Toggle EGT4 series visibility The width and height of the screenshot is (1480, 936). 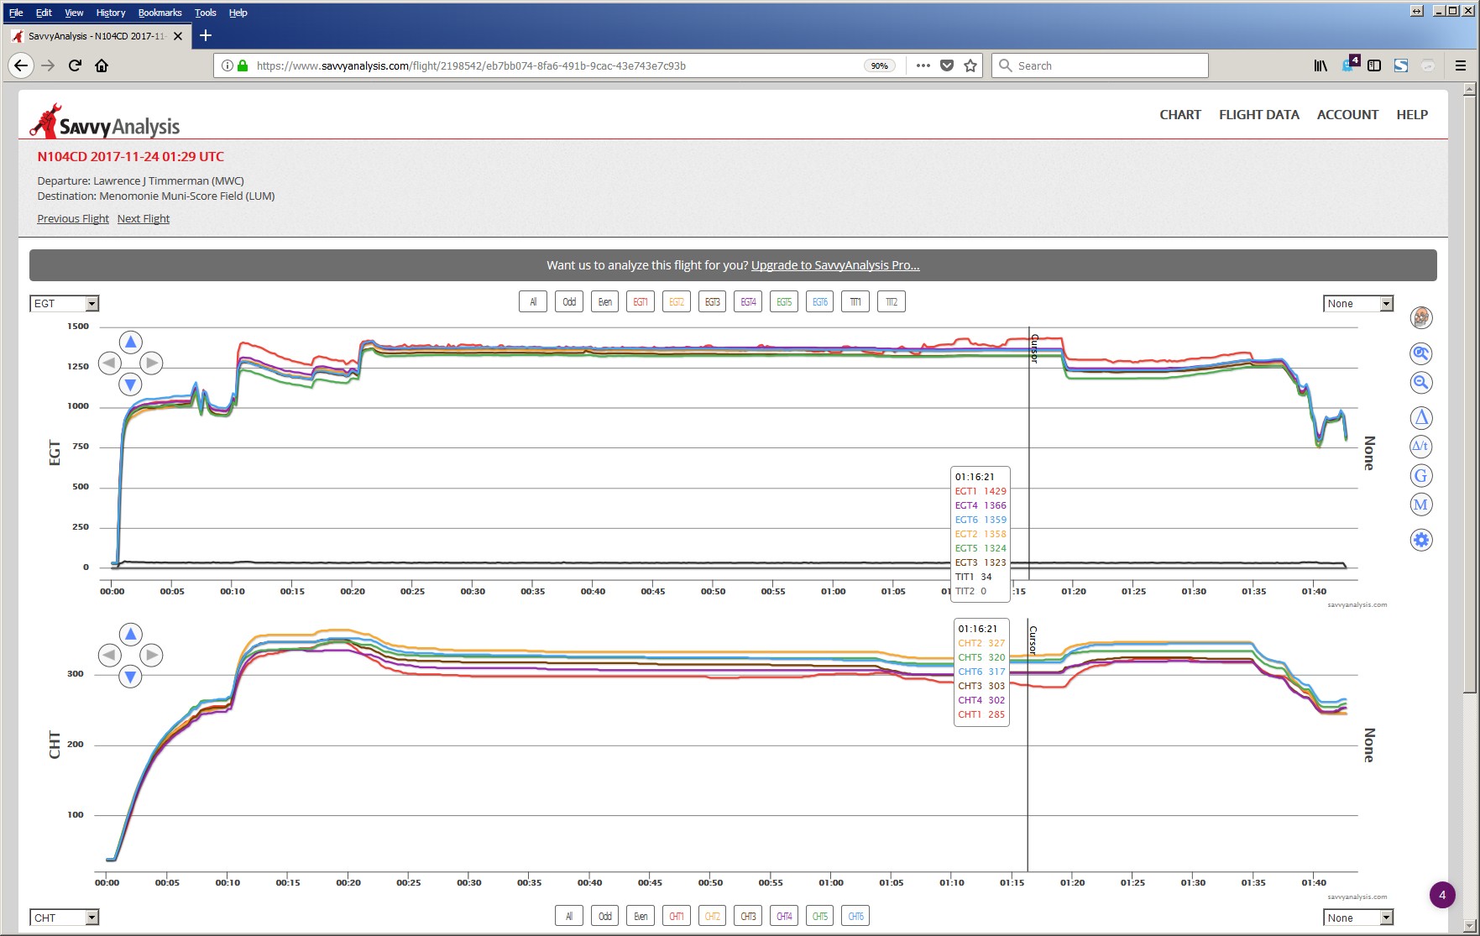point(748,302)
